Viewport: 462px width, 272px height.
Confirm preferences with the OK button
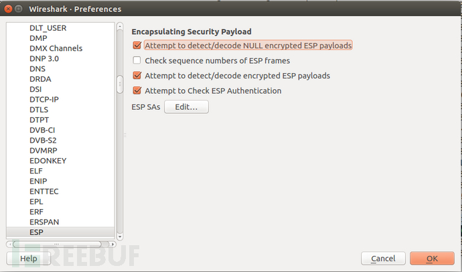[x=432, y=258]
